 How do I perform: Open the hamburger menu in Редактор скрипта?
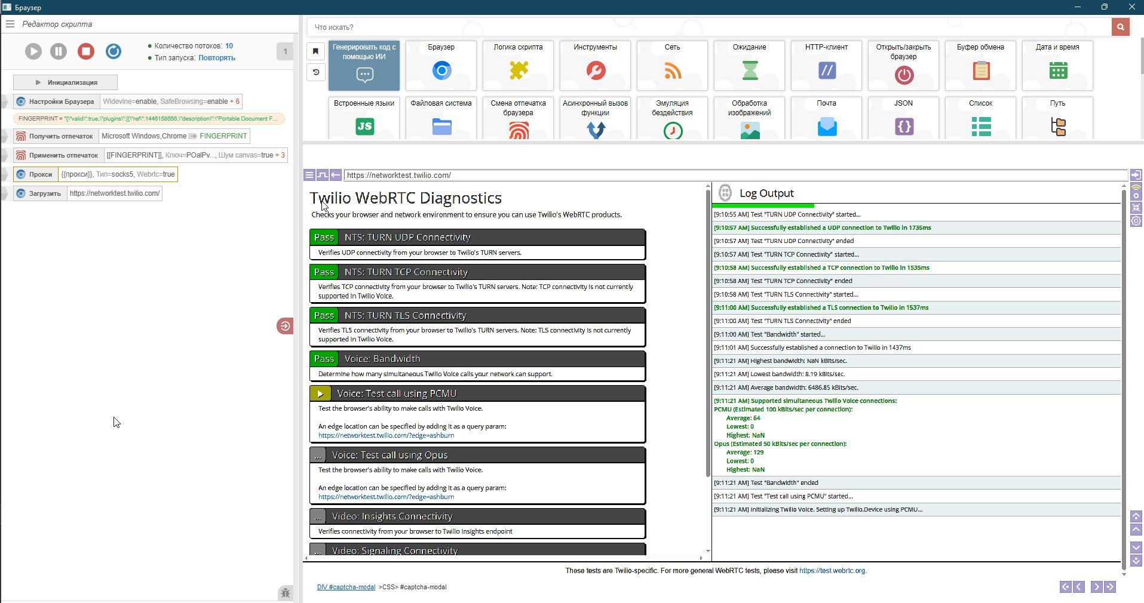coord(10,24)
